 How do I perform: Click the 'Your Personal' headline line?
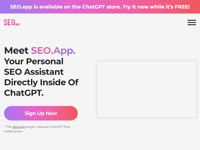point(34,61)
